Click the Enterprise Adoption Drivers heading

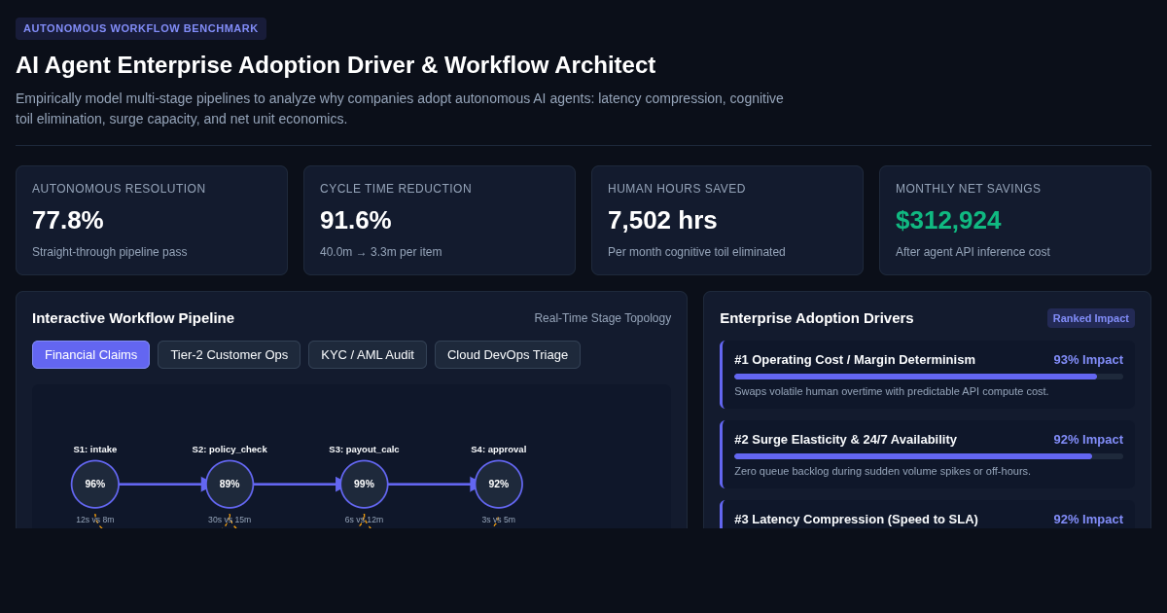pyautogui.click(x=817, y=318)
